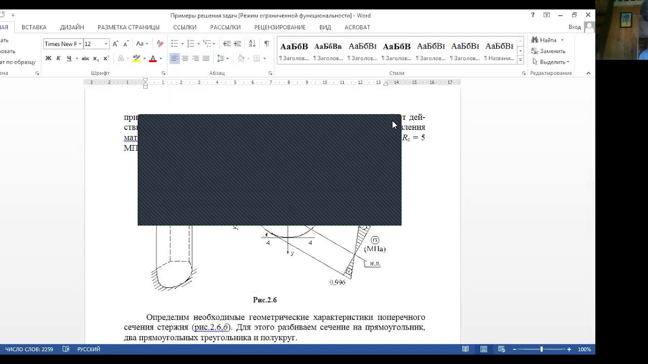Toggle bold (Ж) formatting
648x364 pixels.
coord(48,59)
